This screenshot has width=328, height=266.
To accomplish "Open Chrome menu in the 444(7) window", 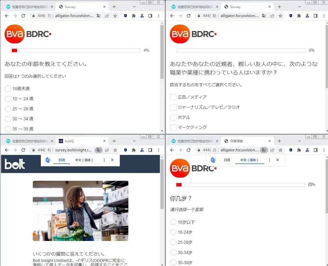I will [159, 16].
